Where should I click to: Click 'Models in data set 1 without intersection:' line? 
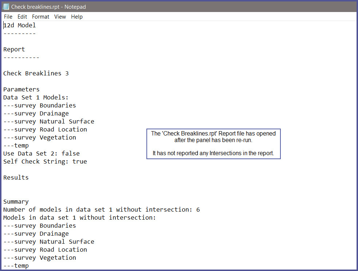pyautogui.click(x=79, y=217)
